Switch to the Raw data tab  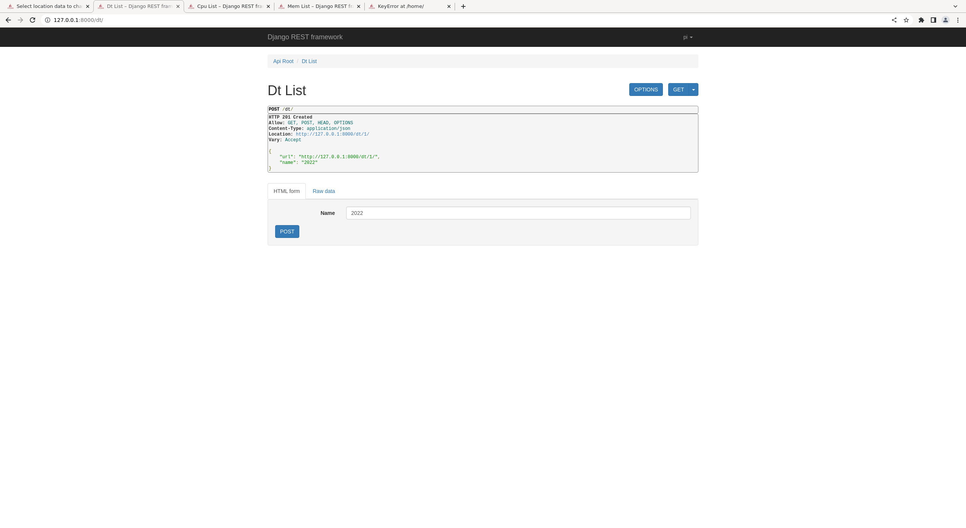[x=323, y=191]
